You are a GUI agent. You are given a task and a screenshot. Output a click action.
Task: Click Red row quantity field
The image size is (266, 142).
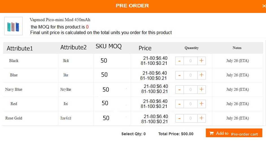191,104
